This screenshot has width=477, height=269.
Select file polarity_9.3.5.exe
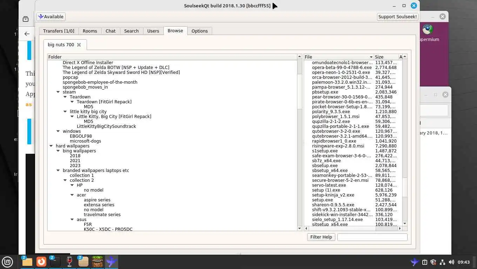[x=331, y=112]
